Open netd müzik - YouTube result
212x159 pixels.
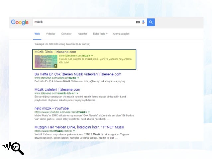tap(52, 108)
